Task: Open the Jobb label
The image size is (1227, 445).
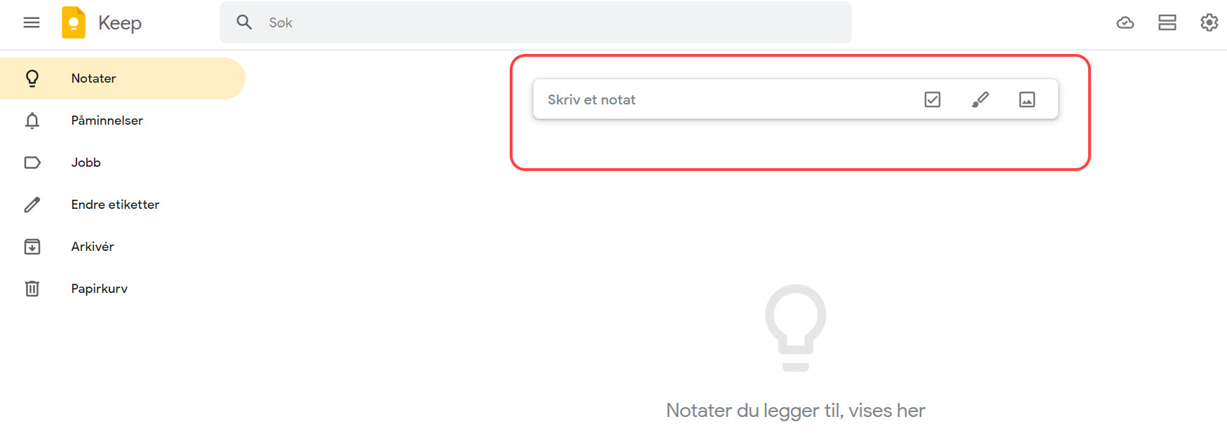Action: [86, 163]
